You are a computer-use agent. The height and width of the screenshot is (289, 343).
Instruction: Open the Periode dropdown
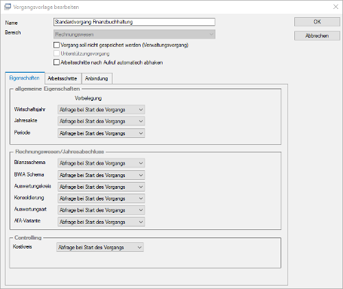101,133
